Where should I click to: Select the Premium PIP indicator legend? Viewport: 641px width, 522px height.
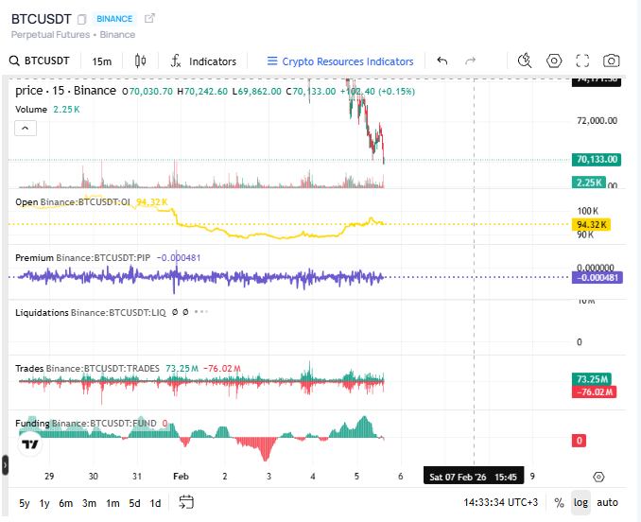[x=108, y=258]
